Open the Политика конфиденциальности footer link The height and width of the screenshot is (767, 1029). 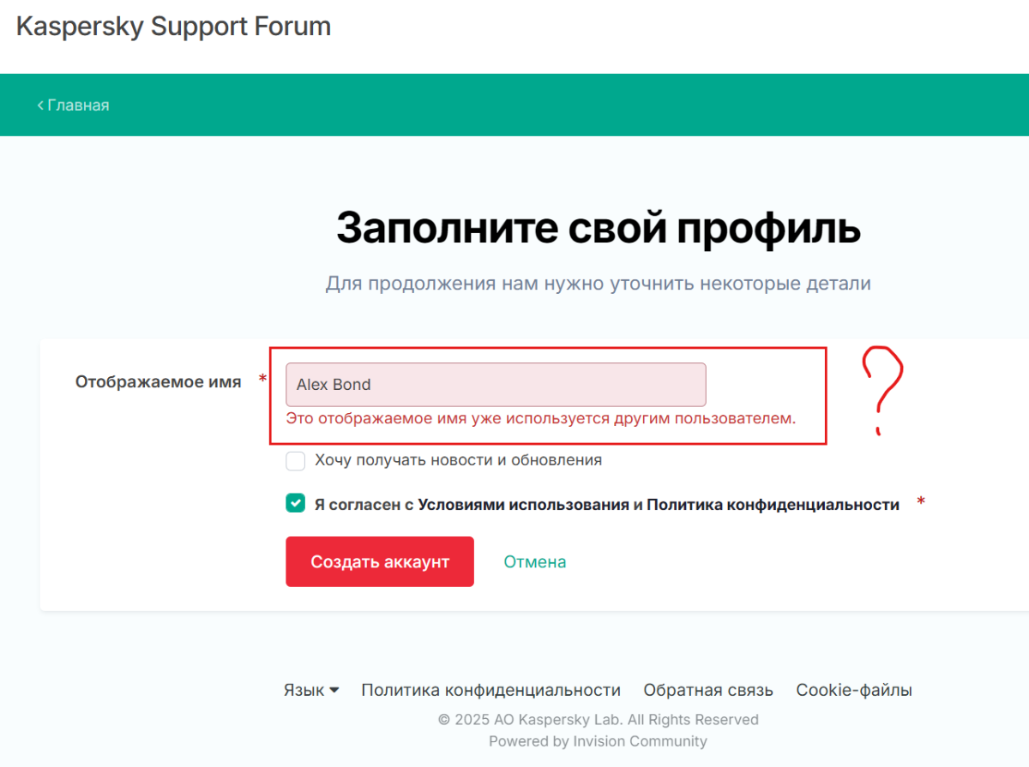[x=490, y=690]
